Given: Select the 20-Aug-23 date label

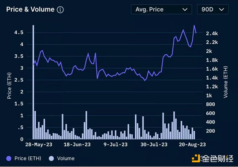Looking at the screenshot, I should coord(191,145).
